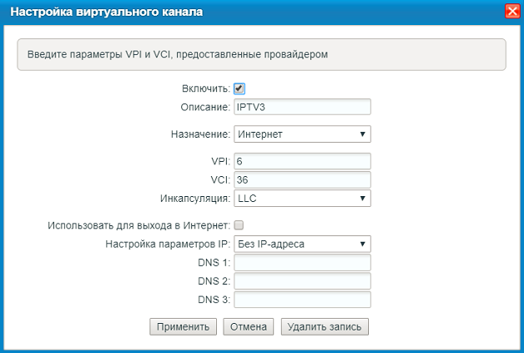The width and height of the screenshot is (524, 353).
Task: Toggle the Включить checkbox
Action: click(x=239, y=88)
